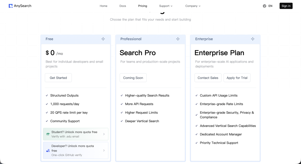This screenshot has height=164, width=301.
Task: Go to the Home page
Action: coord(103,6)
